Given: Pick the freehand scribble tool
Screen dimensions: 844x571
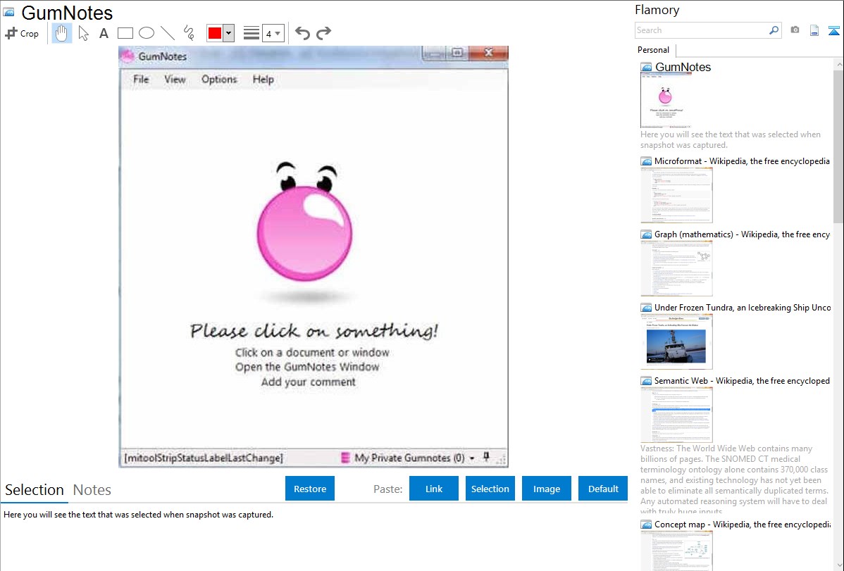Looking at the screenshot, I should click(x=189, y=33).
